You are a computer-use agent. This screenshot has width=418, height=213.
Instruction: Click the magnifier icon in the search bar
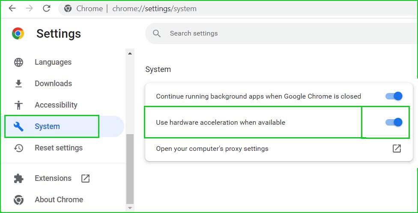coord(157,33)
